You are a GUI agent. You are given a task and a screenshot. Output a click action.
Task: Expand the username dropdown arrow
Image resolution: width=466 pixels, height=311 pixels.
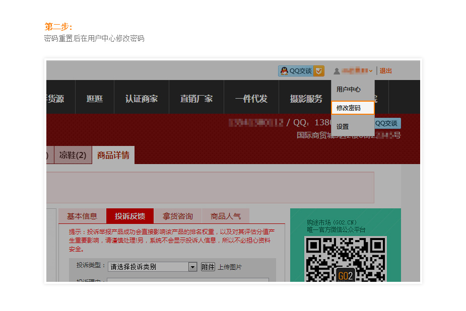point(371,71)
